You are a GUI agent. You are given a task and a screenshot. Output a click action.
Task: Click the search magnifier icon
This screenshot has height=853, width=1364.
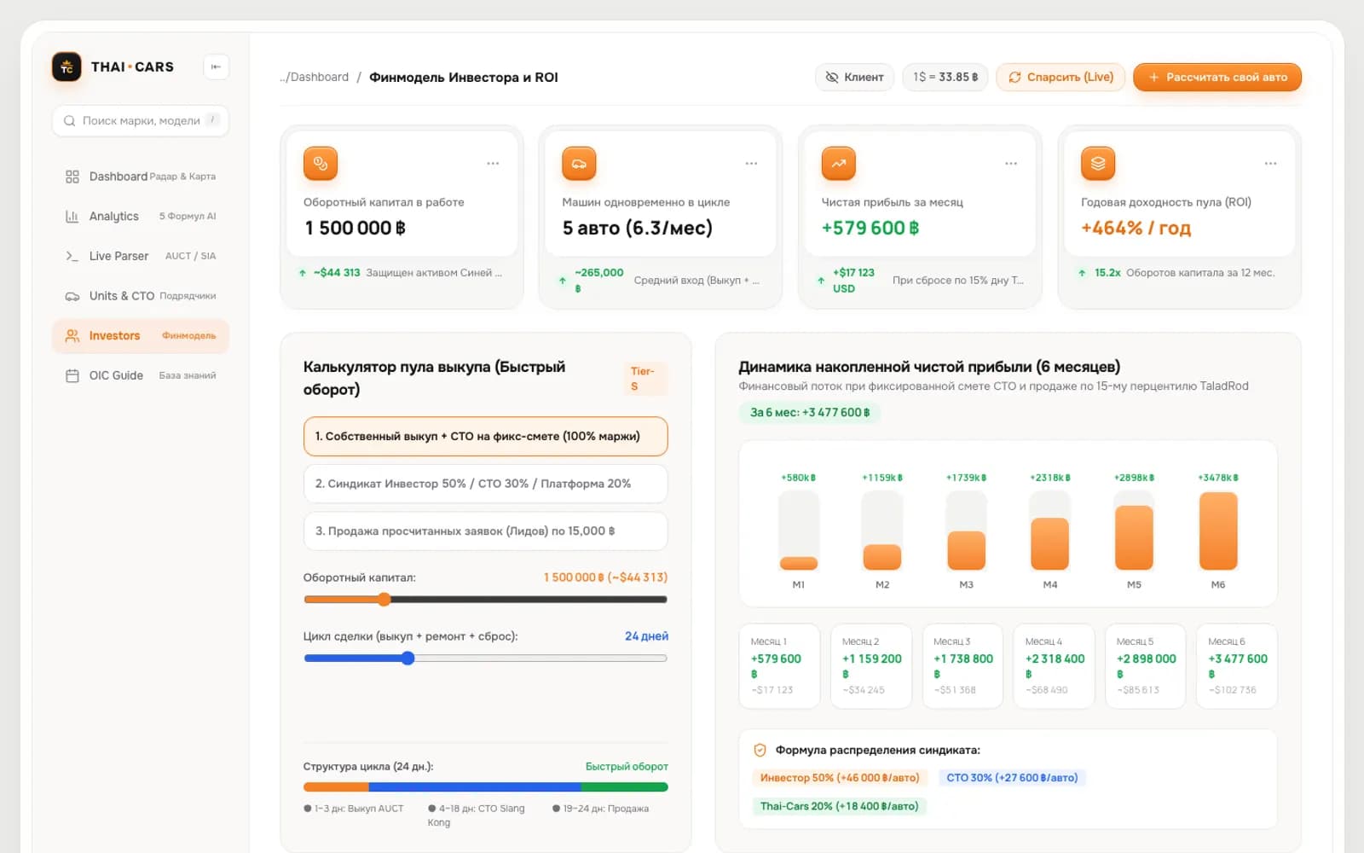[x=70, y=121]
